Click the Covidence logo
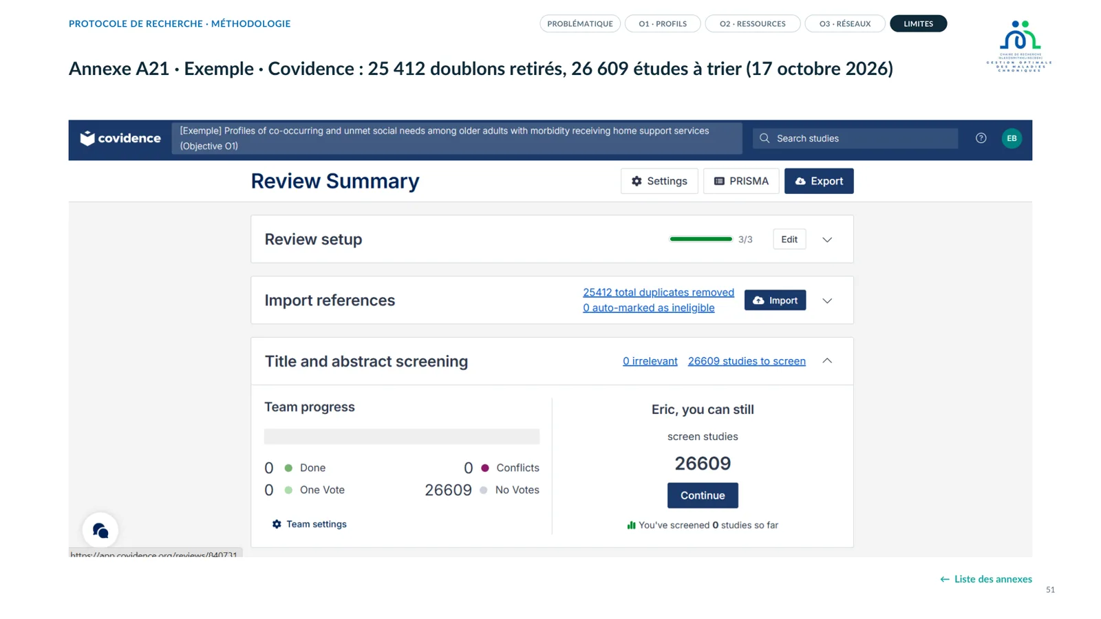The width and height of the screenshot is (1101, 619). tap(120, 138)
